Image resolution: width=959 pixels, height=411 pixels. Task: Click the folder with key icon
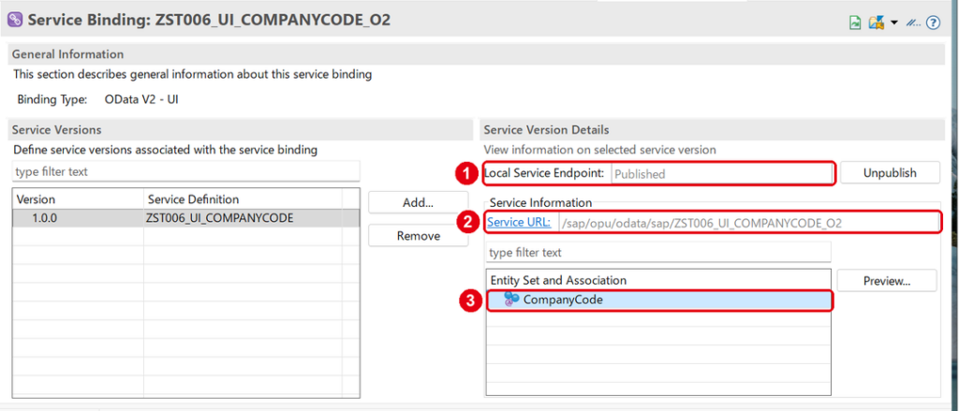click(877, 22)
